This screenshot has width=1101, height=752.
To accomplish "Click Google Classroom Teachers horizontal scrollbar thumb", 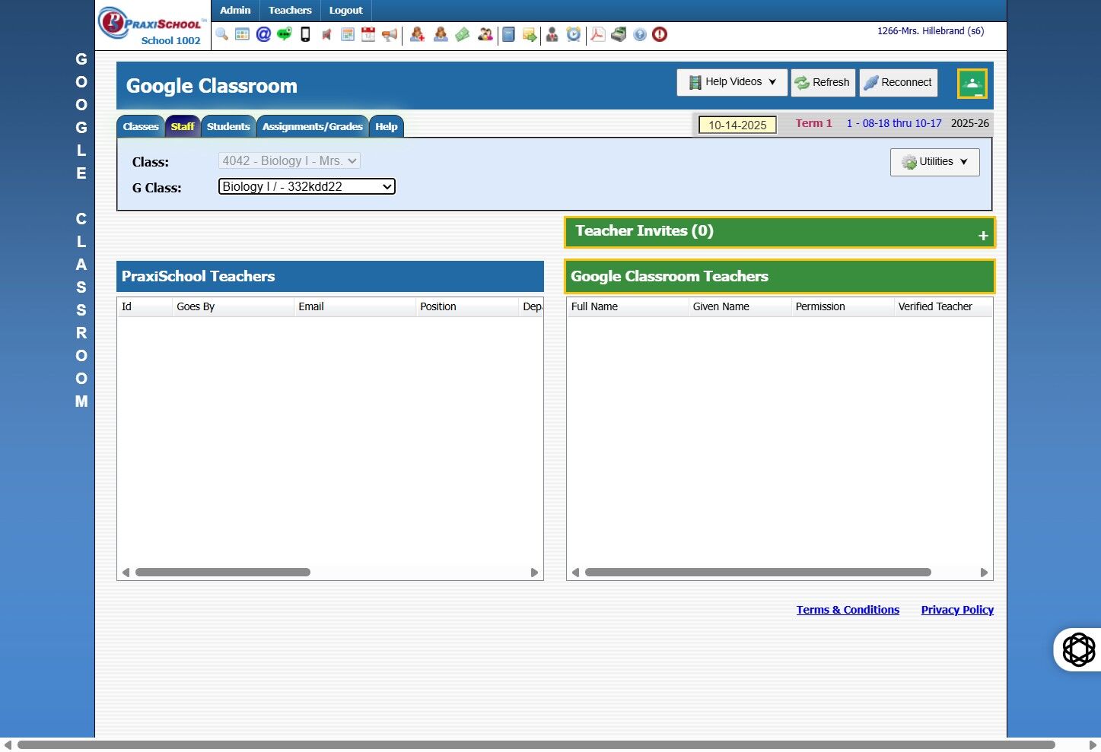I will click(x=758, y=573).
